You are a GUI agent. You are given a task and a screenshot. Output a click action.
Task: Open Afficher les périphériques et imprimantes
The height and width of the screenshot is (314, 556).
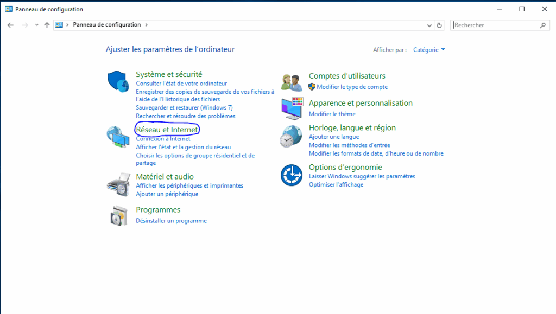[x=189, y=185]
